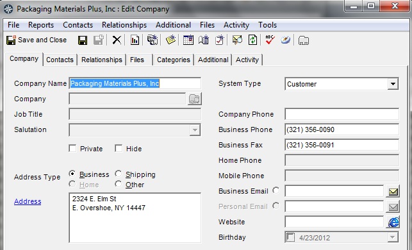Click in the Business Phone field
Screen dimensions: 412x250
[x=342, y=130]
